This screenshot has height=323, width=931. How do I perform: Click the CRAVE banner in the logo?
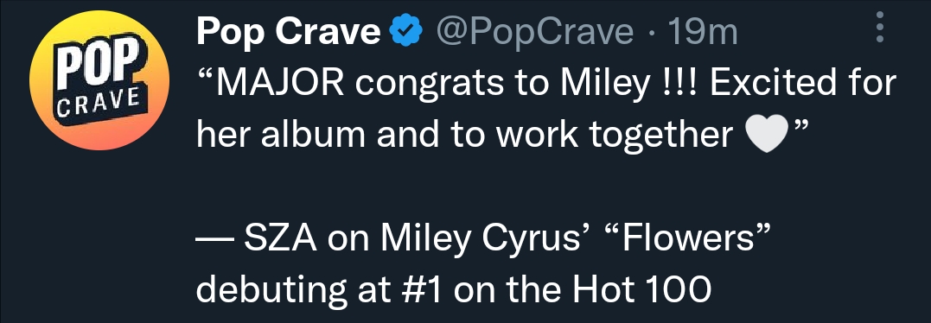point(99,105)
